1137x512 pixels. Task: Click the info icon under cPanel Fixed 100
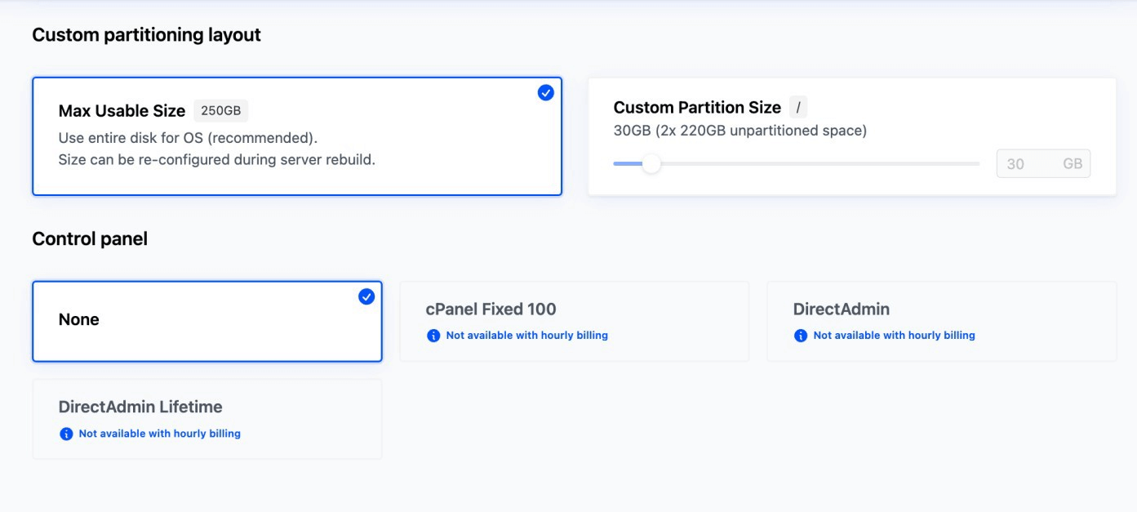(x=433, y=336)
